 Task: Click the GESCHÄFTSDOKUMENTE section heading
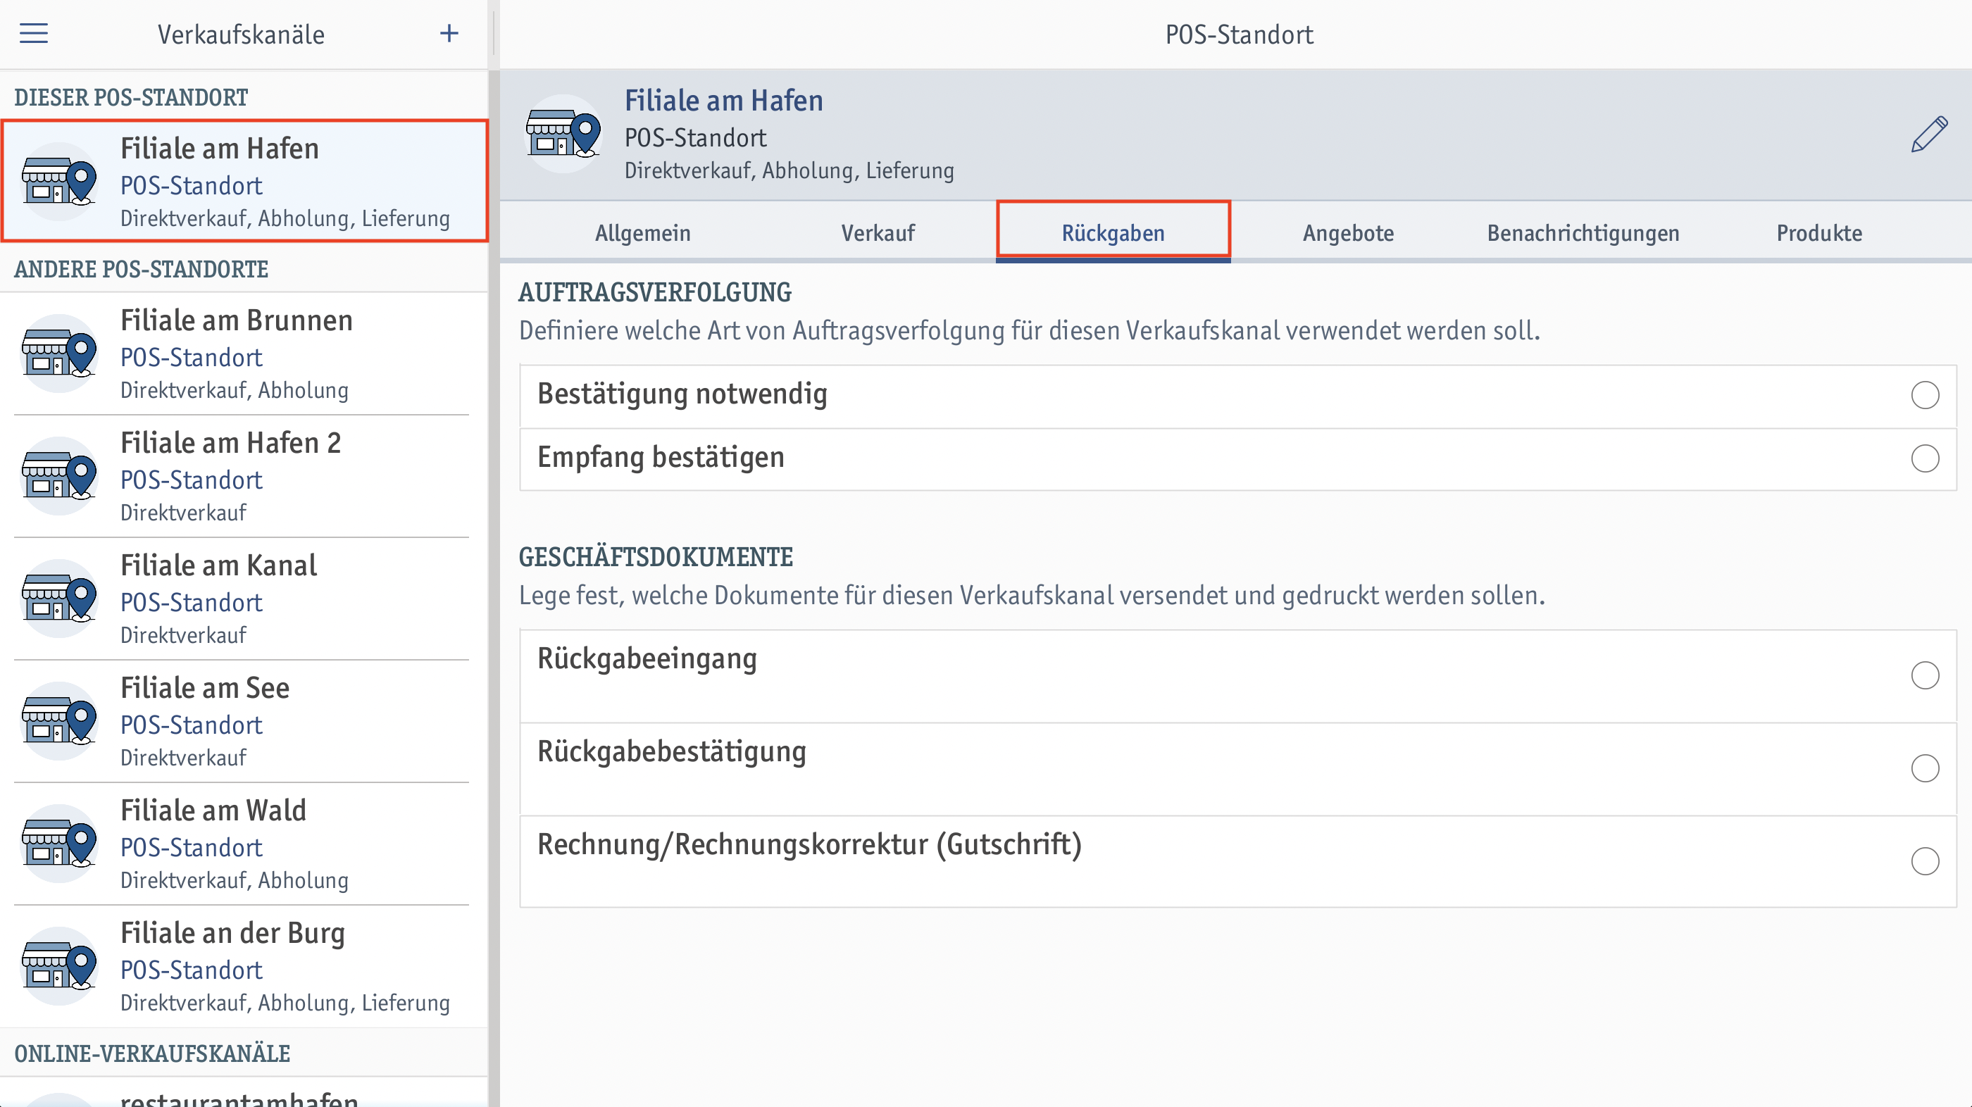coord(656,557)
